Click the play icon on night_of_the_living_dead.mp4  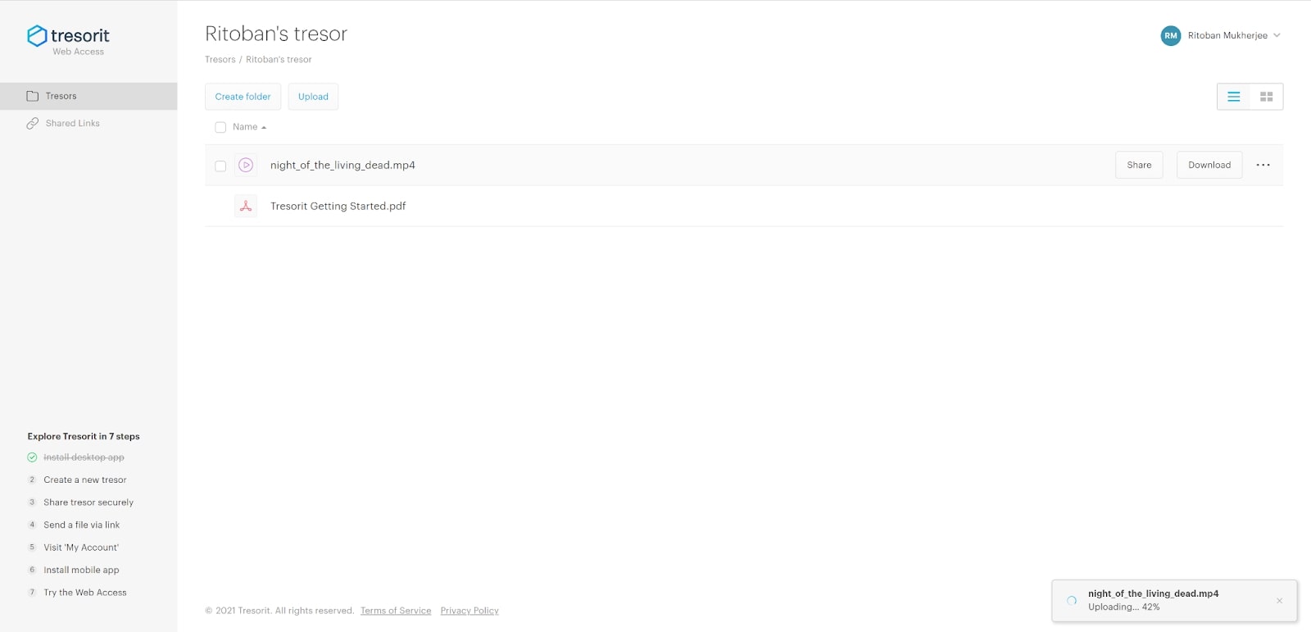pos(246,165)
